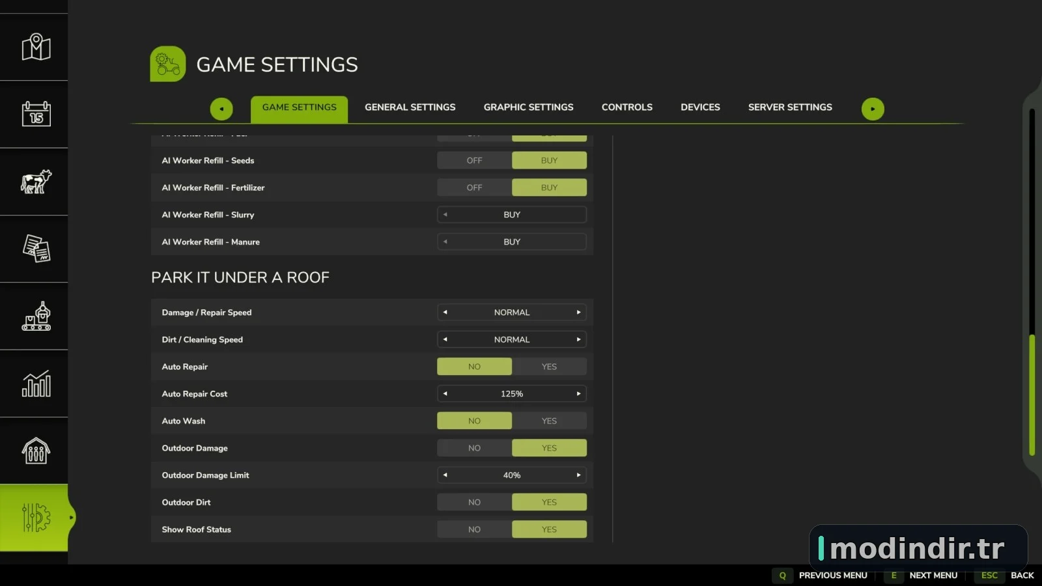The height and width of the screenshot is (586, 1042).
Task: Select YES for Outdoor Dirt
Action: [549, 503]
